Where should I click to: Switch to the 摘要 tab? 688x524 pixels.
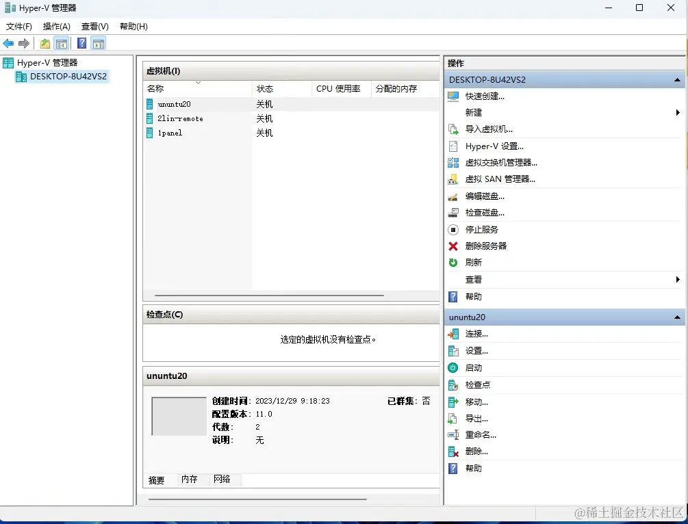click(x=157, y=480)
